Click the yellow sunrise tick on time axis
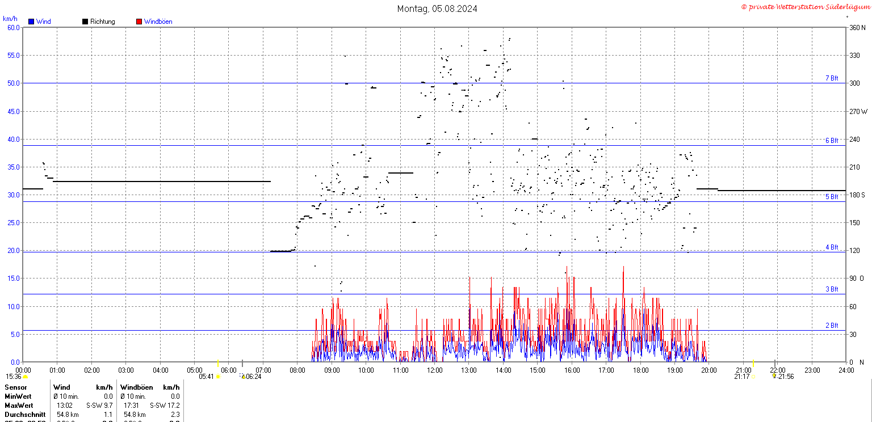 point(218,363)
